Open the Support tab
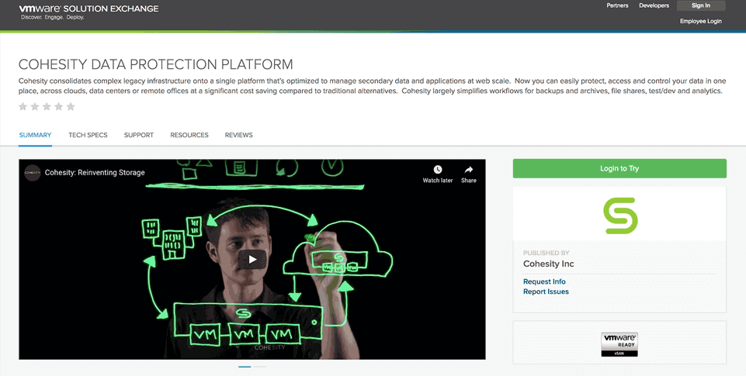Viewport: 746px width, 376px height. coord(139,135)
